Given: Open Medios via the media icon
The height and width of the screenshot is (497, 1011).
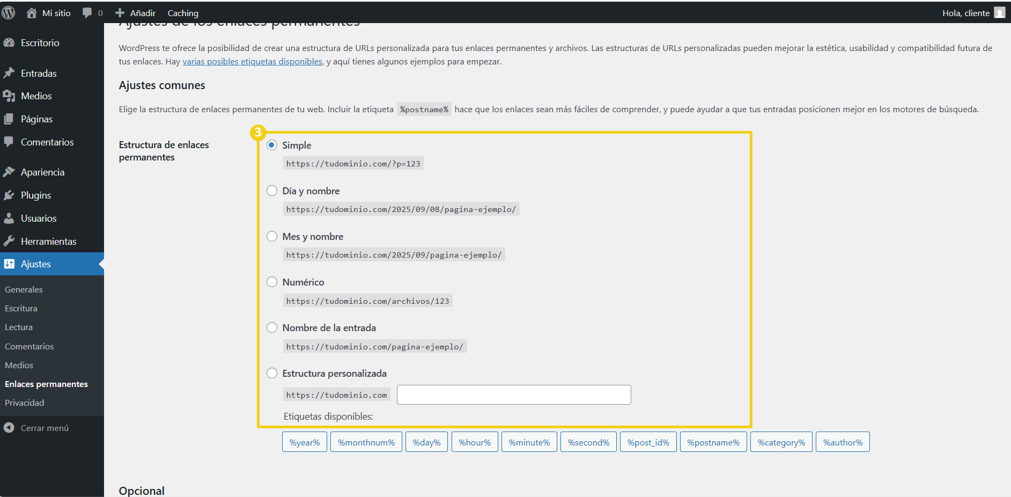Looking at the screenshot, I should point(9,96).
